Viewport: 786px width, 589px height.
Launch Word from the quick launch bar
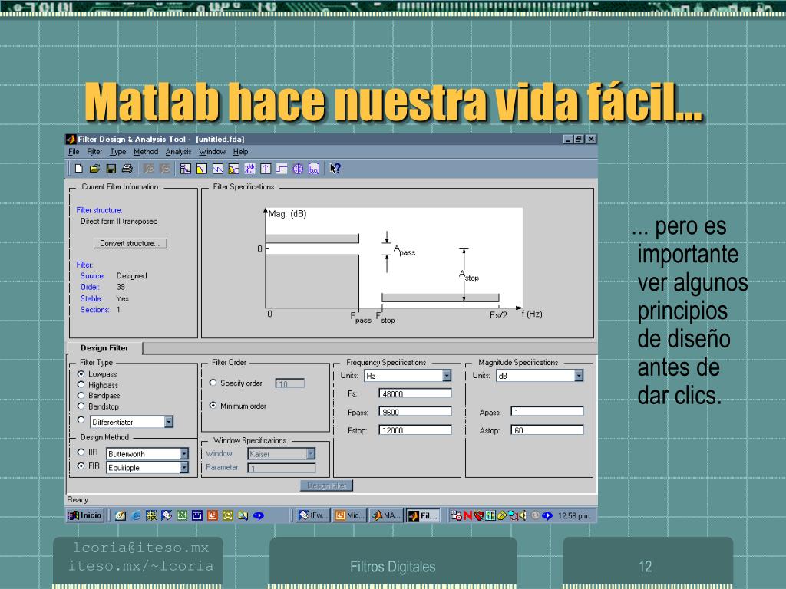[197, 515]
